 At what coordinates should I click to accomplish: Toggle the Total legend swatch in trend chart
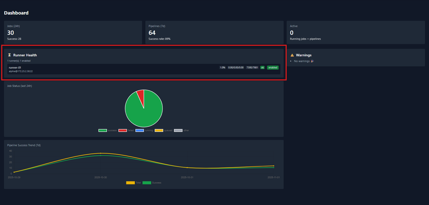tap(131, 183)
